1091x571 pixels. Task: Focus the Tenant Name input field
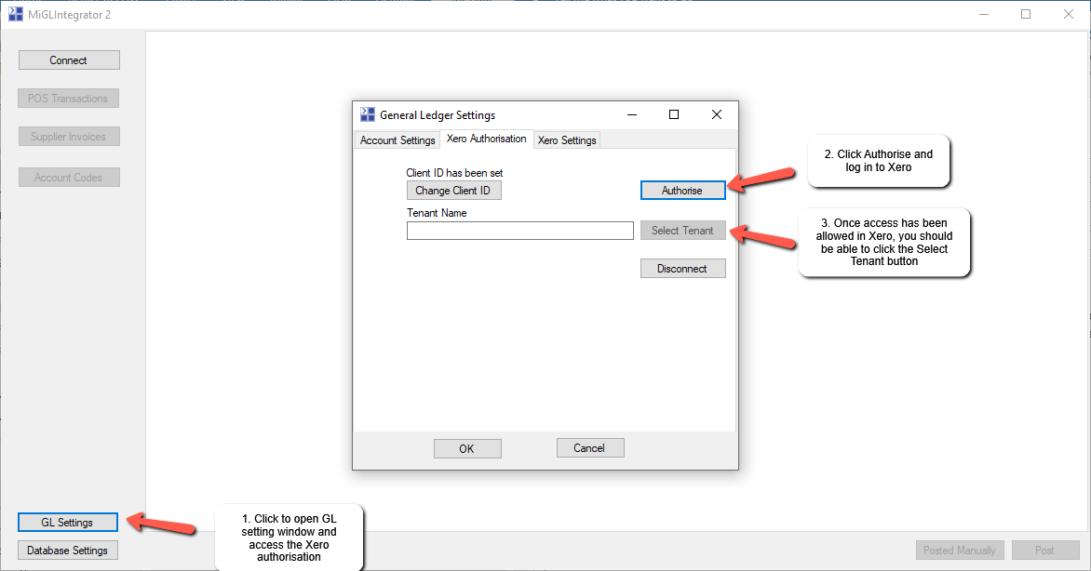tap(519, 231)
